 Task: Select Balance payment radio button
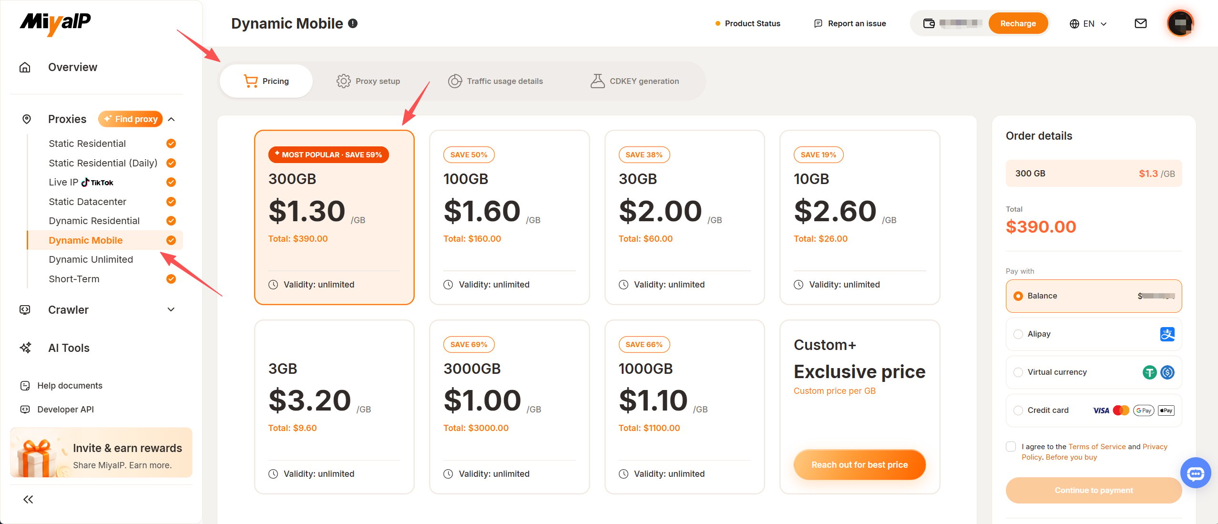pyautogui.click(x=1018, y=296)
